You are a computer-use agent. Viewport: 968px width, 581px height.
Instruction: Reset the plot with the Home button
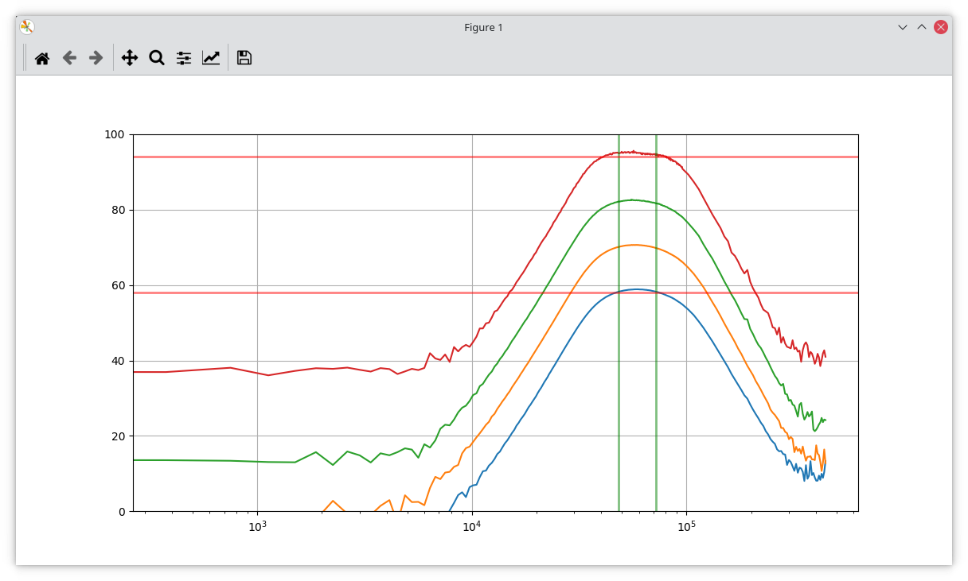[x=41, y=57]
